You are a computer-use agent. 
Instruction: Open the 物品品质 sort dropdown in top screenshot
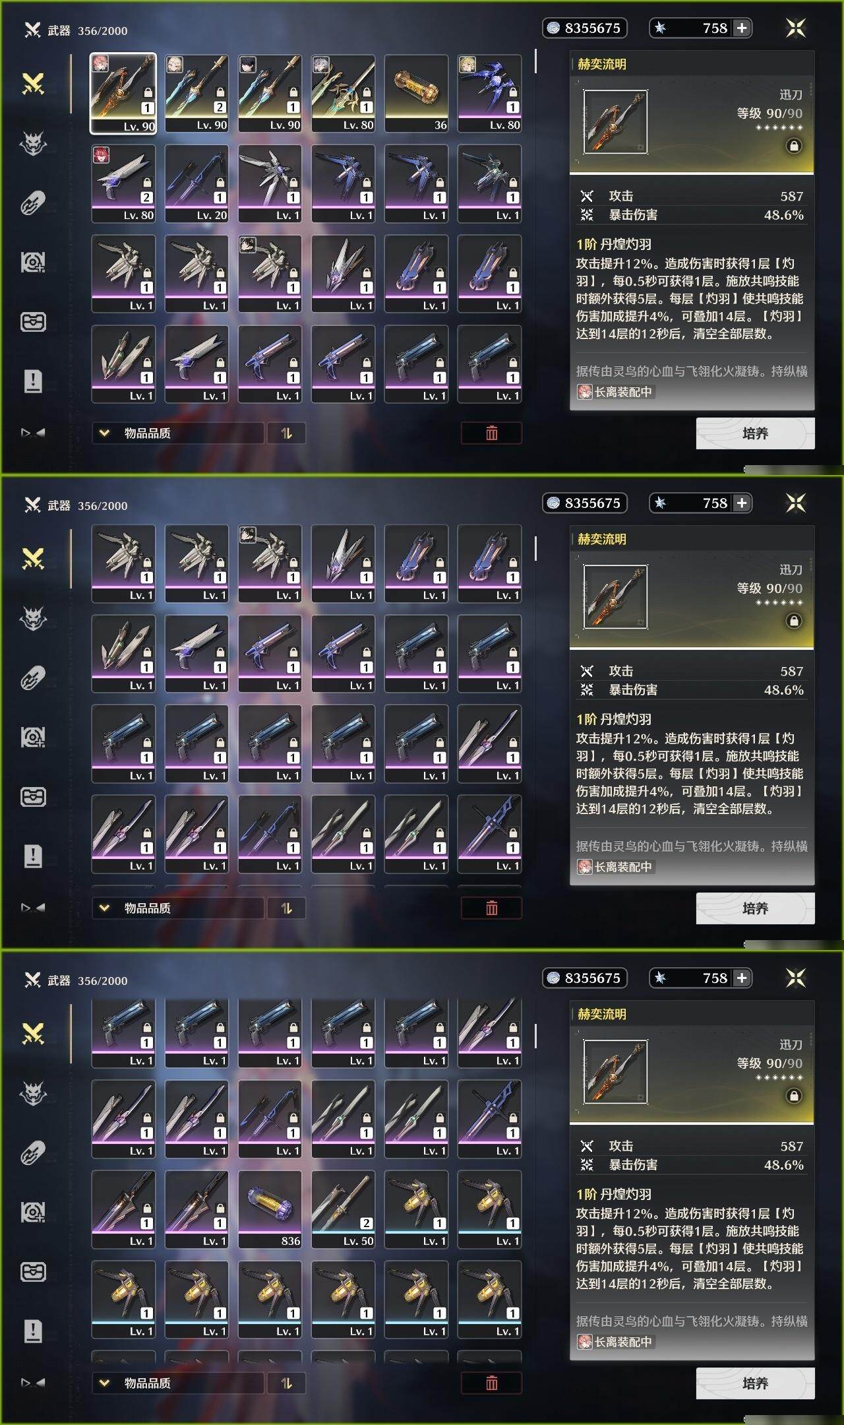[178, 433]
